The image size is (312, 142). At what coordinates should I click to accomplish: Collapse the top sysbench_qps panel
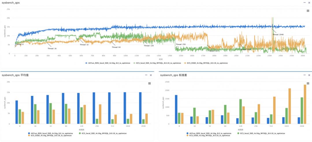coord(304,2)
